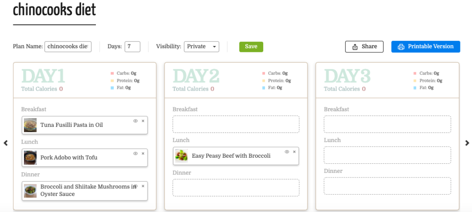Click the Days number field

[x=132, y=46]
